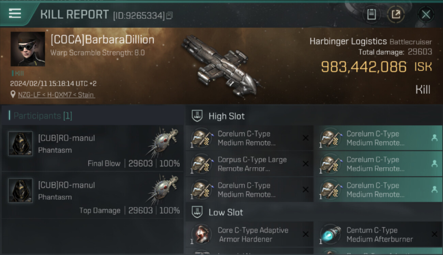The height and width of the screenshot is (255, 443).
Task: Toggle the person marker on the first highlighted Corelum module
Action: point(434,138)
